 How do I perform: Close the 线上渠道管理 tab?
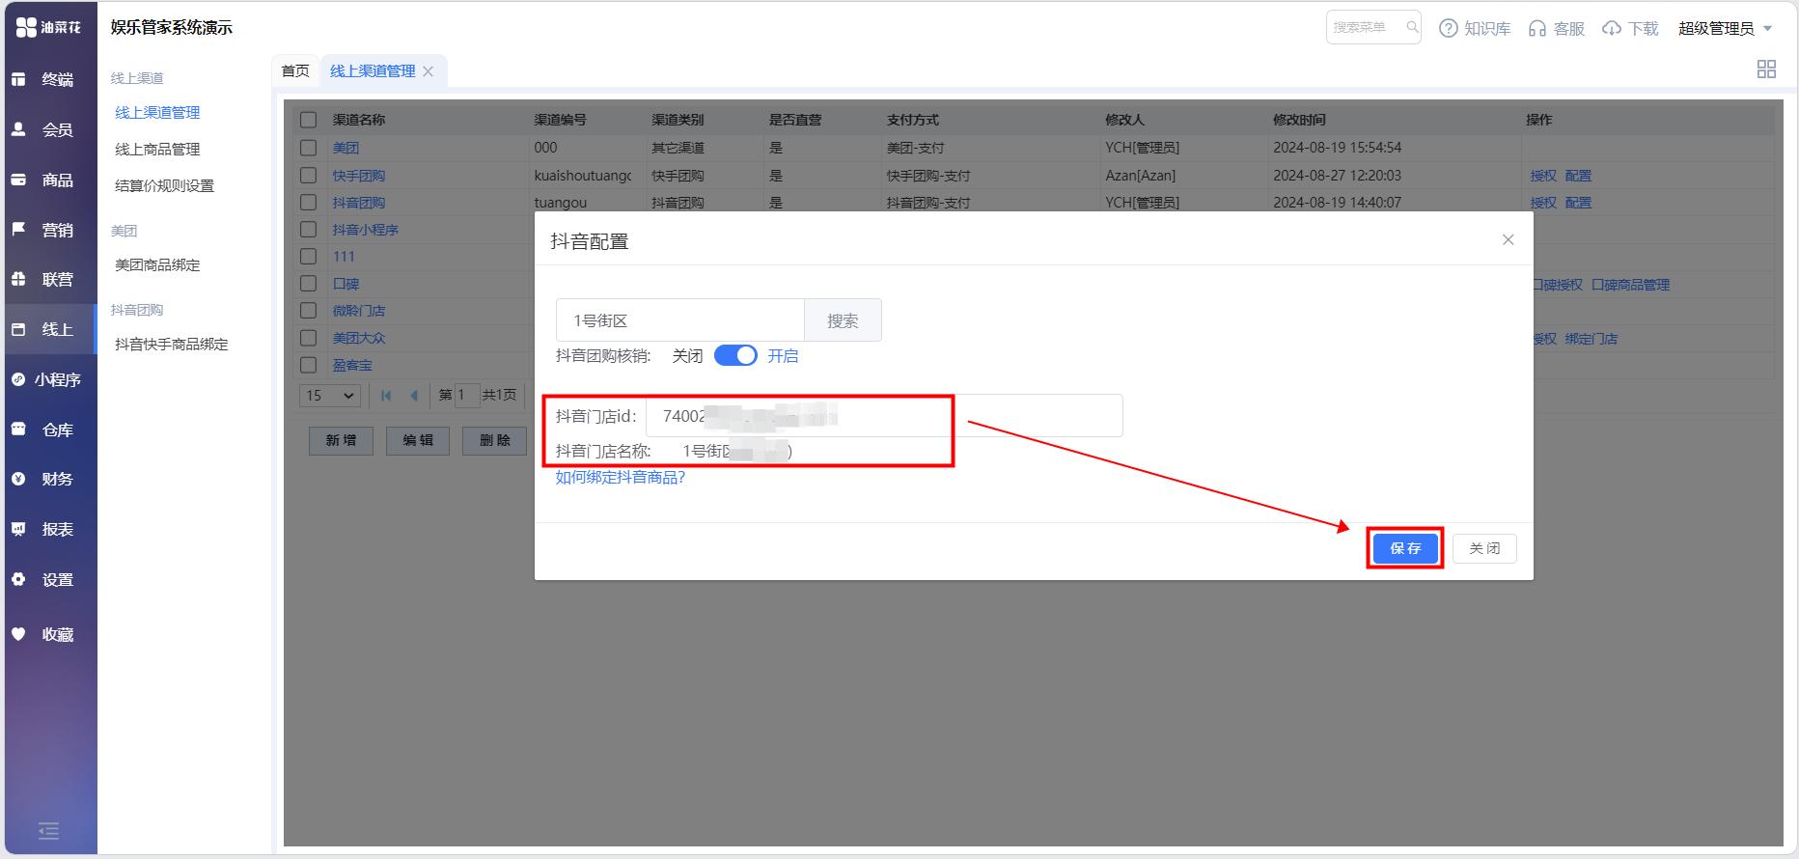429,71
